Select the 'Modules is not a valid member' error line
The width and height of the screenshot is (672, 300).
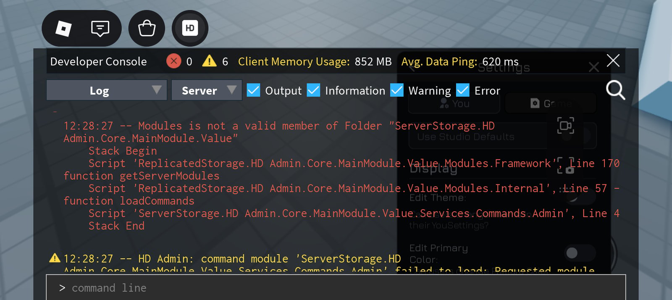(279, 132)
